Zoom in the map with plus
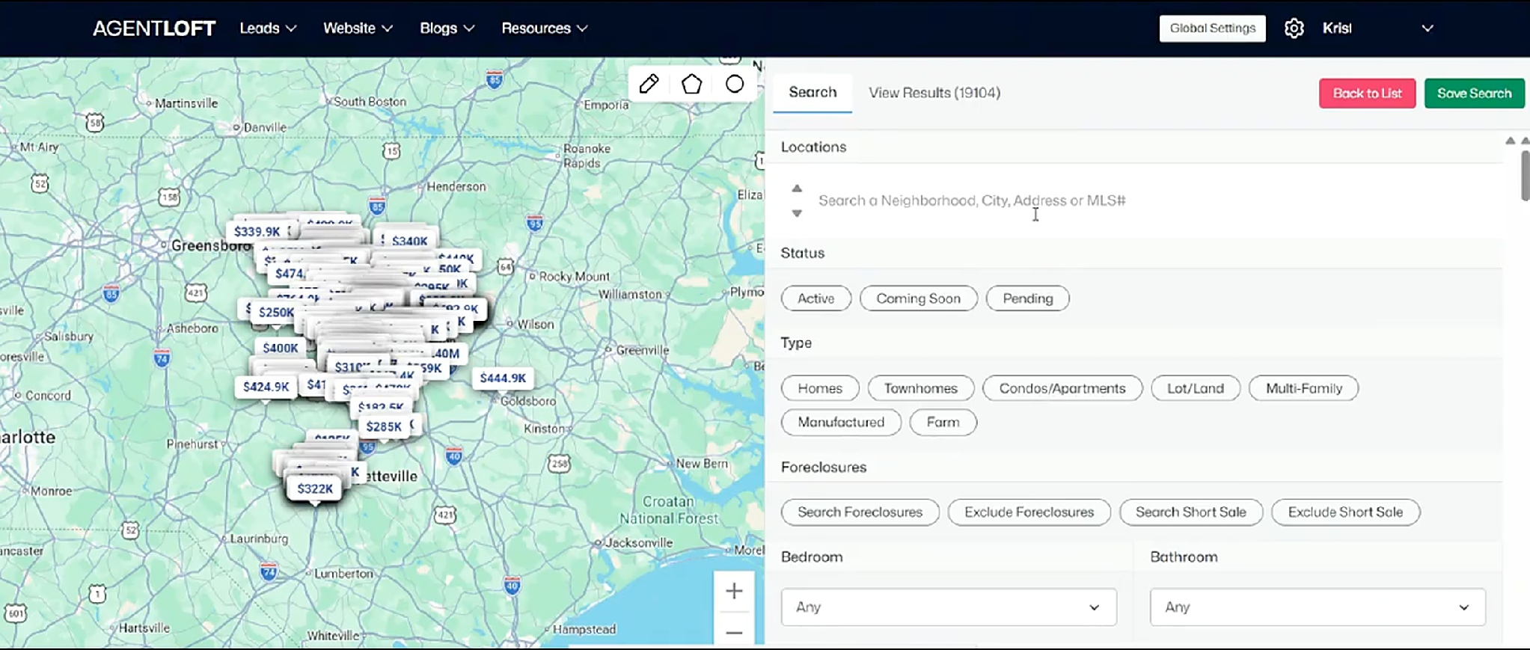The height and width of the screenshot is (650, 1530). (734, 591)
